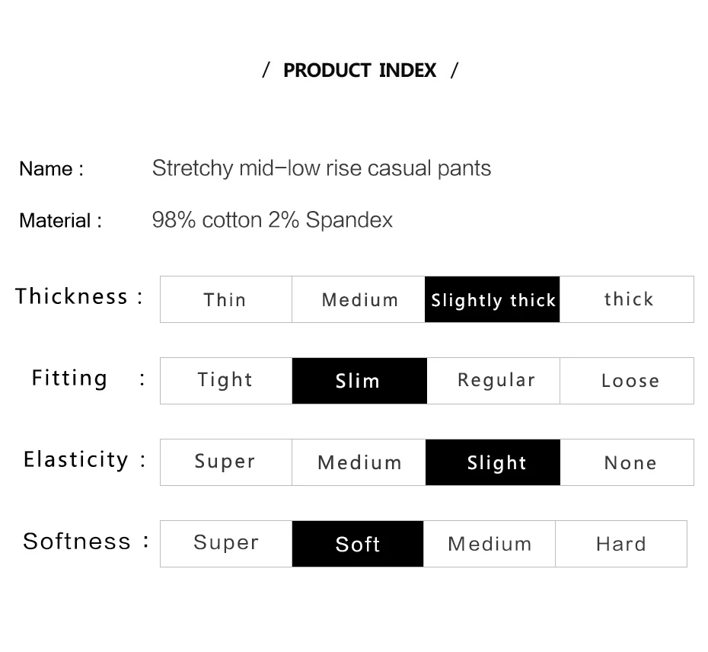
Task: Click the highlighted Slim fitting option
Action: tap(359, 380)
